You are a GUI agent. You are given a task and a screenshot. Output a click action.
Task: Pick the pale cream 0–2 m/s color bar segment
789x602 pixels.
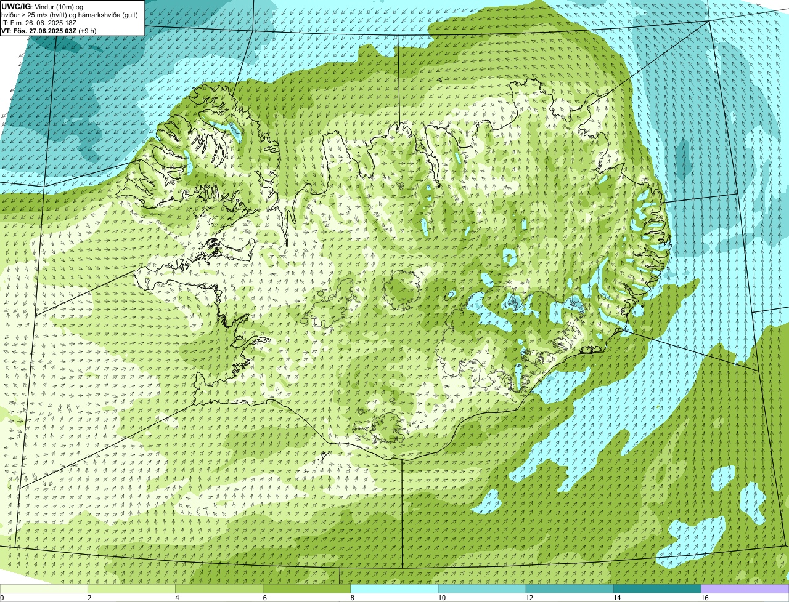pos(44,589)
